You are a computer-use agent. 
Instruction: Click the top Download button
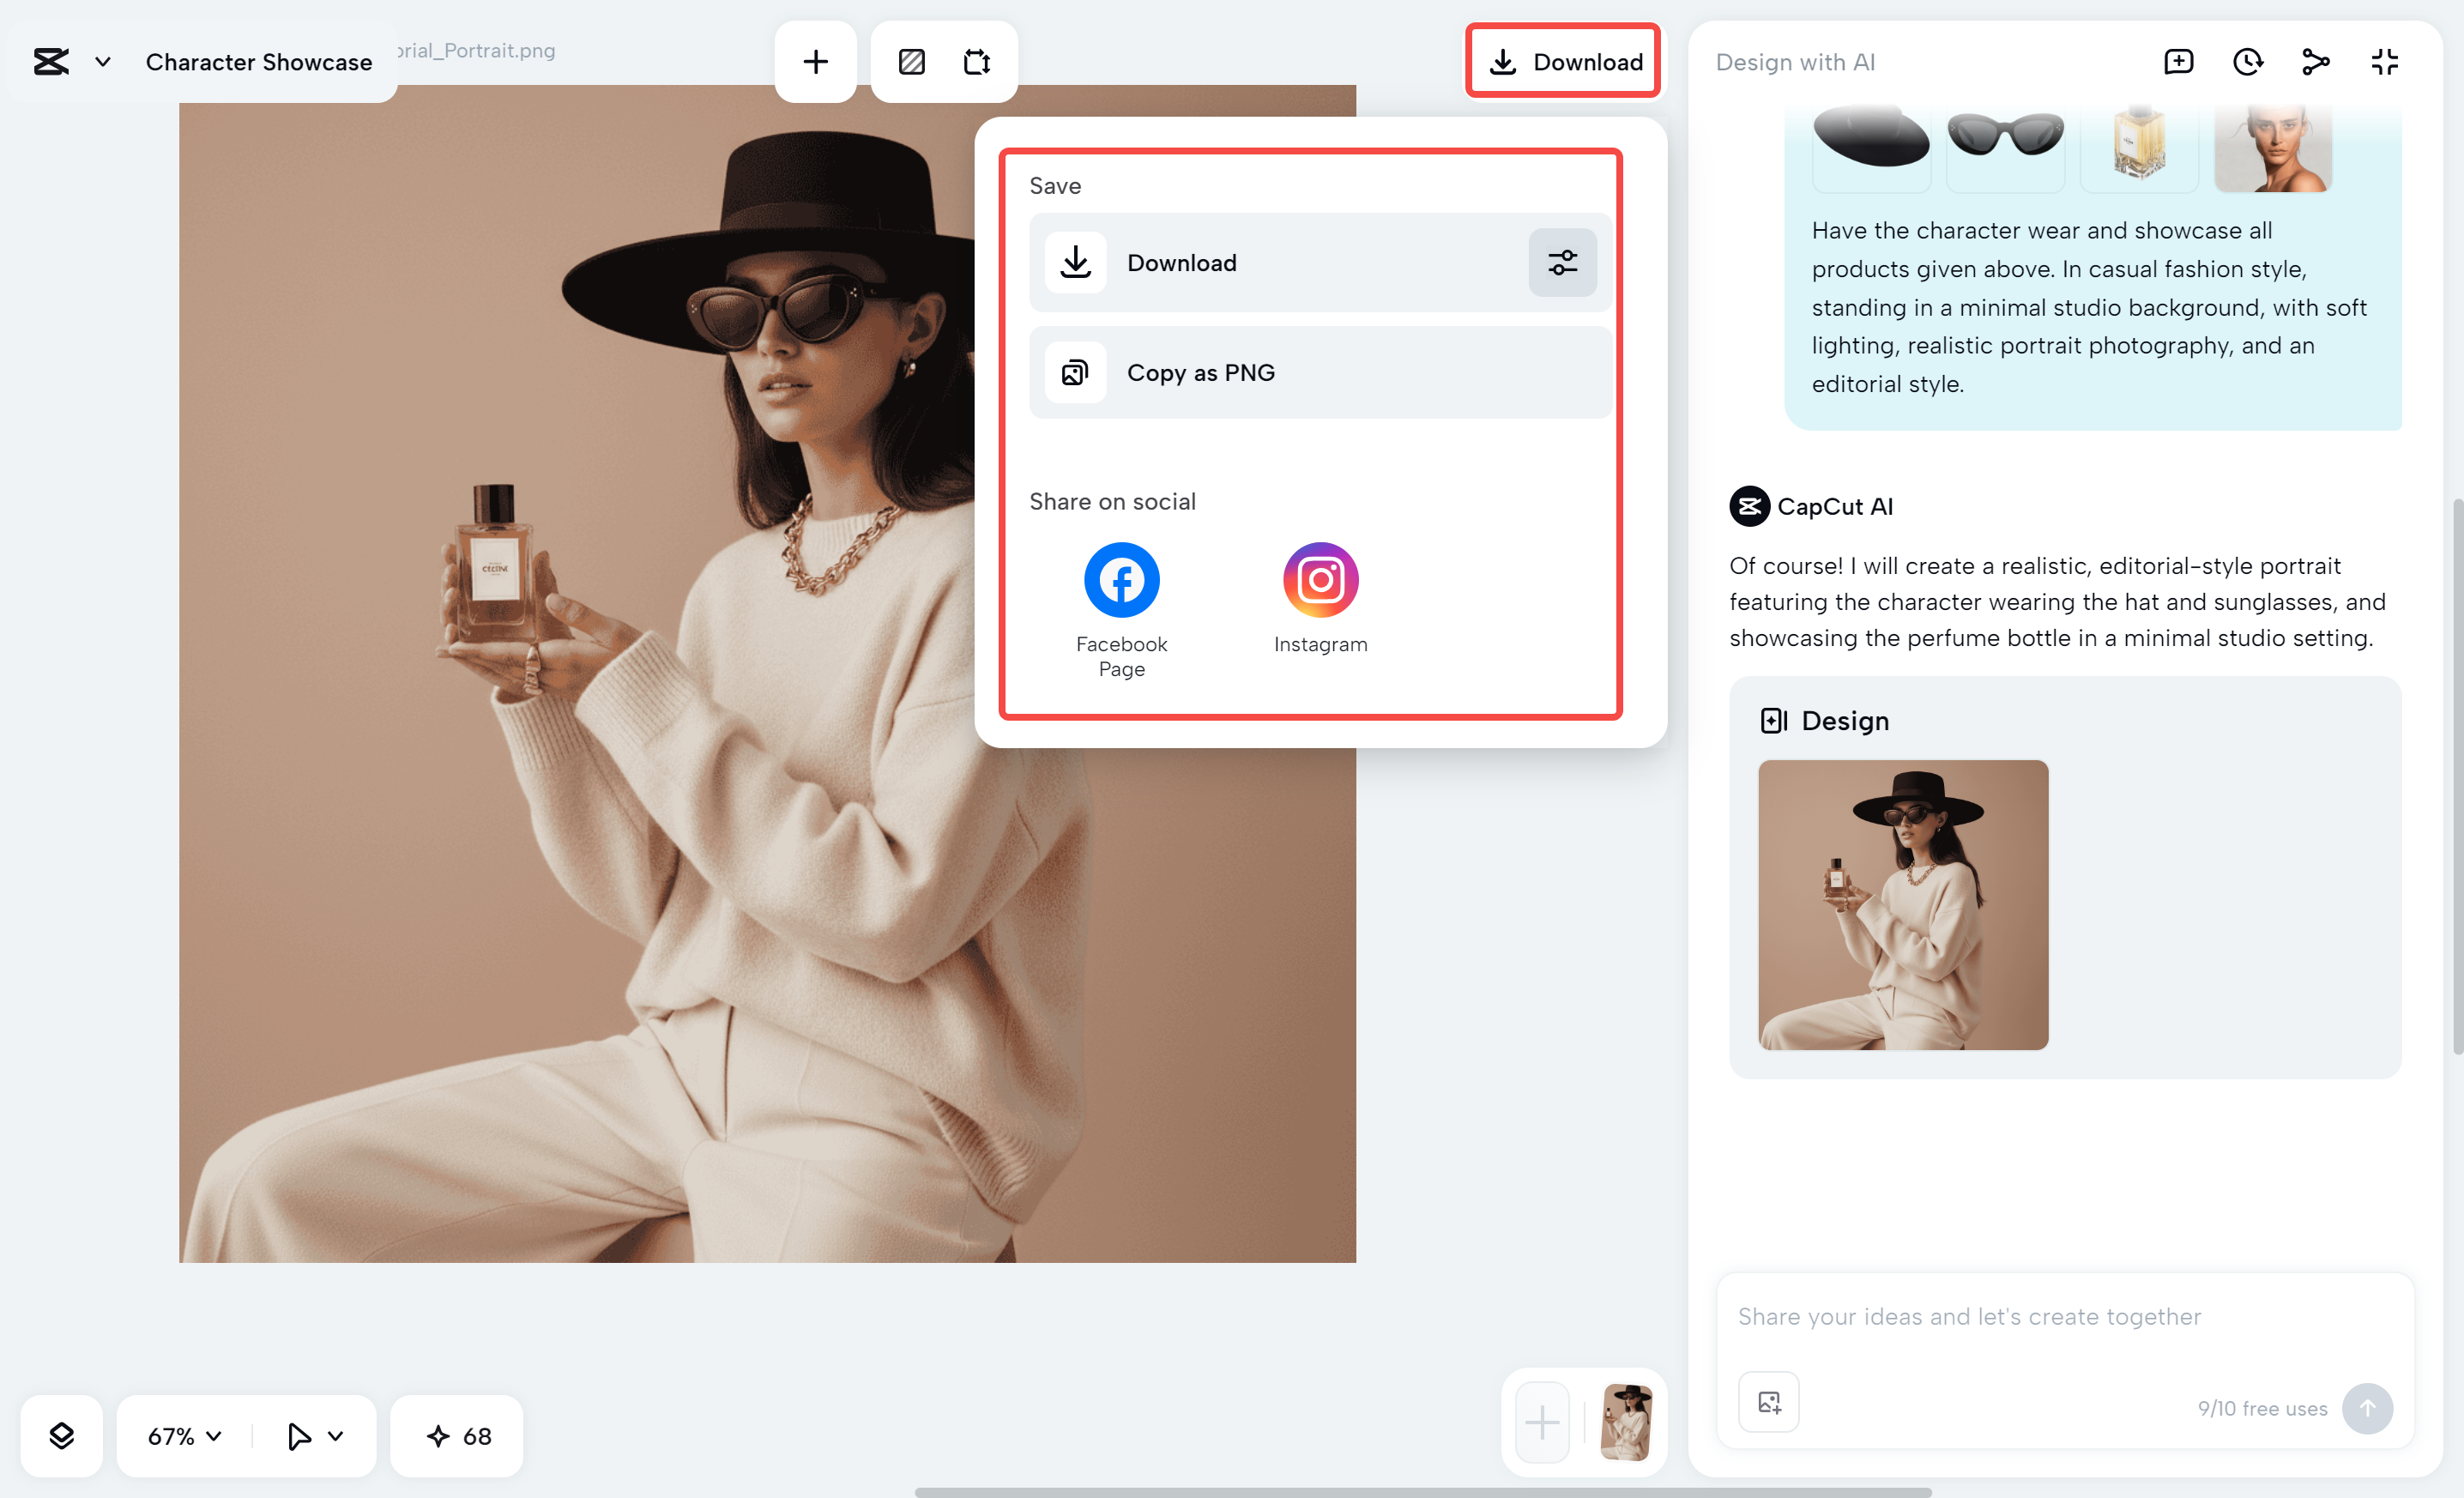1564,62
